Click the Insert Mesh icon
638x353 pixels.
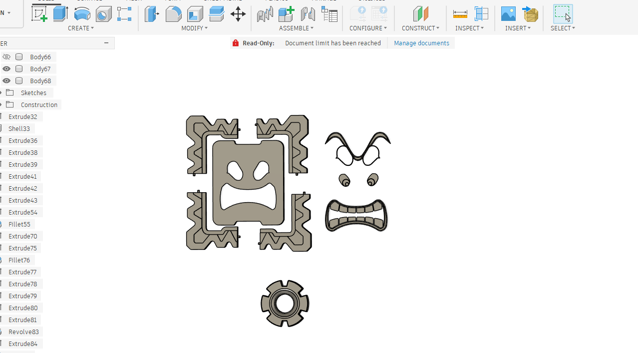coord(530,13)
